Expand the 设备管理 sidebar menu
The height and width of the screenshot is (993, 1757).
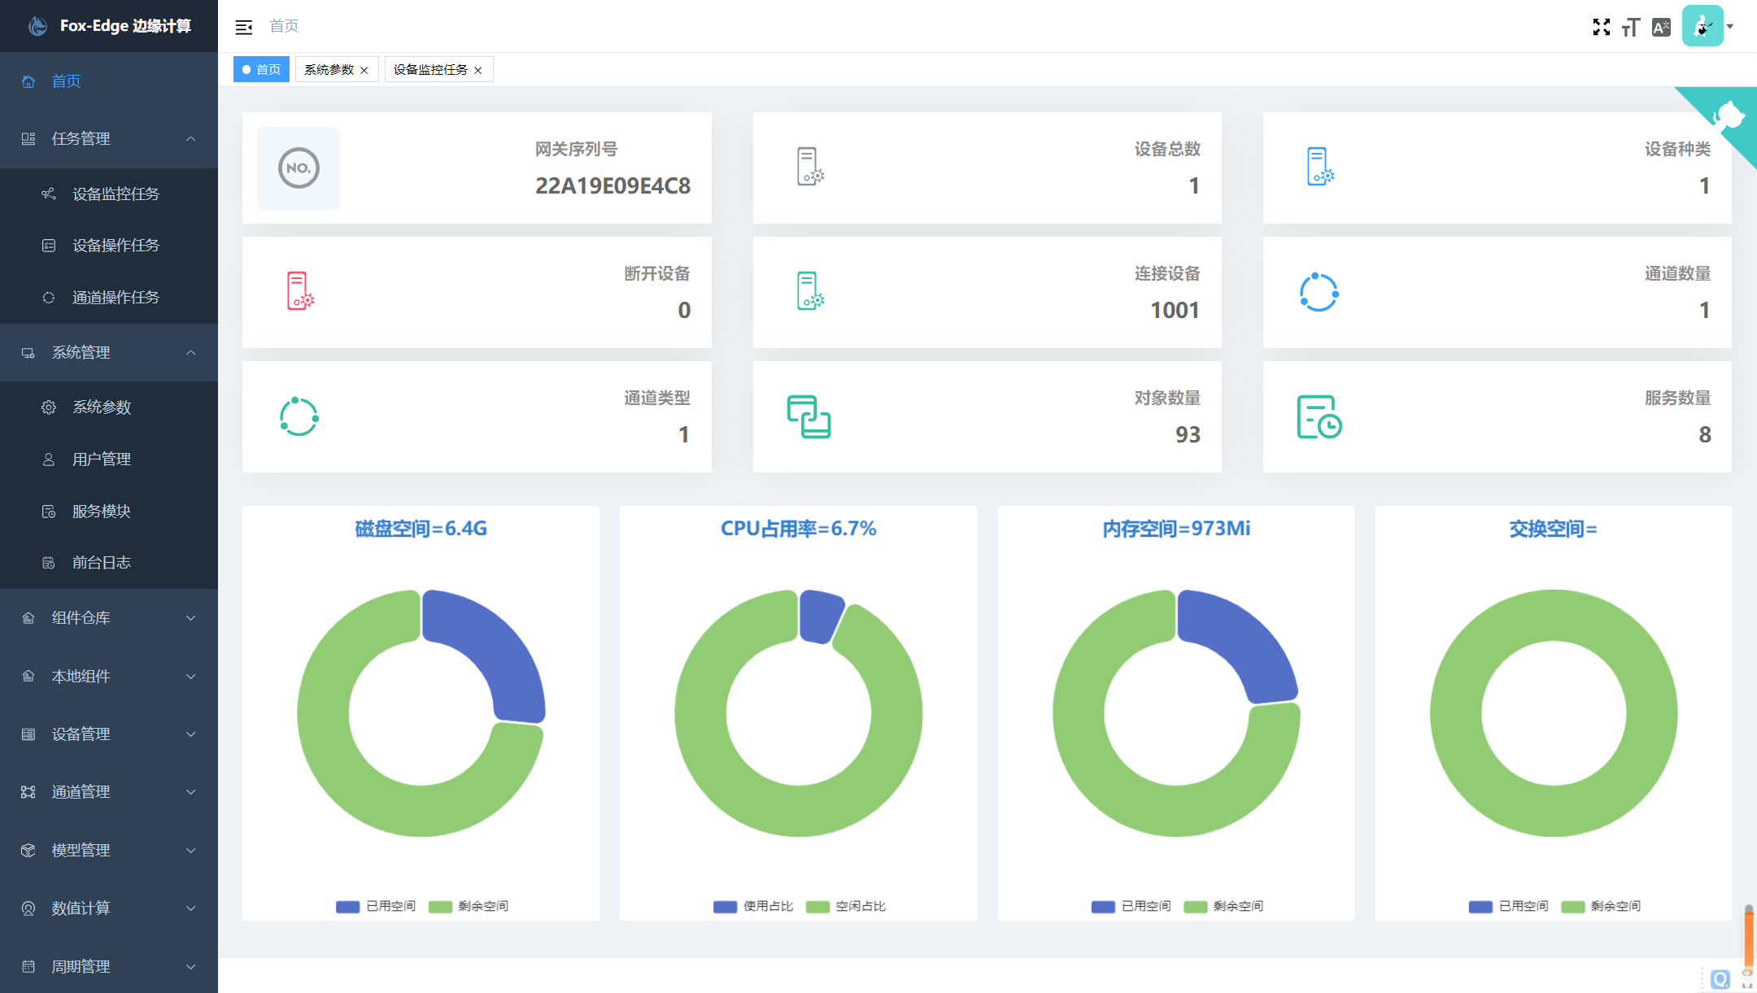click(109, 734)
